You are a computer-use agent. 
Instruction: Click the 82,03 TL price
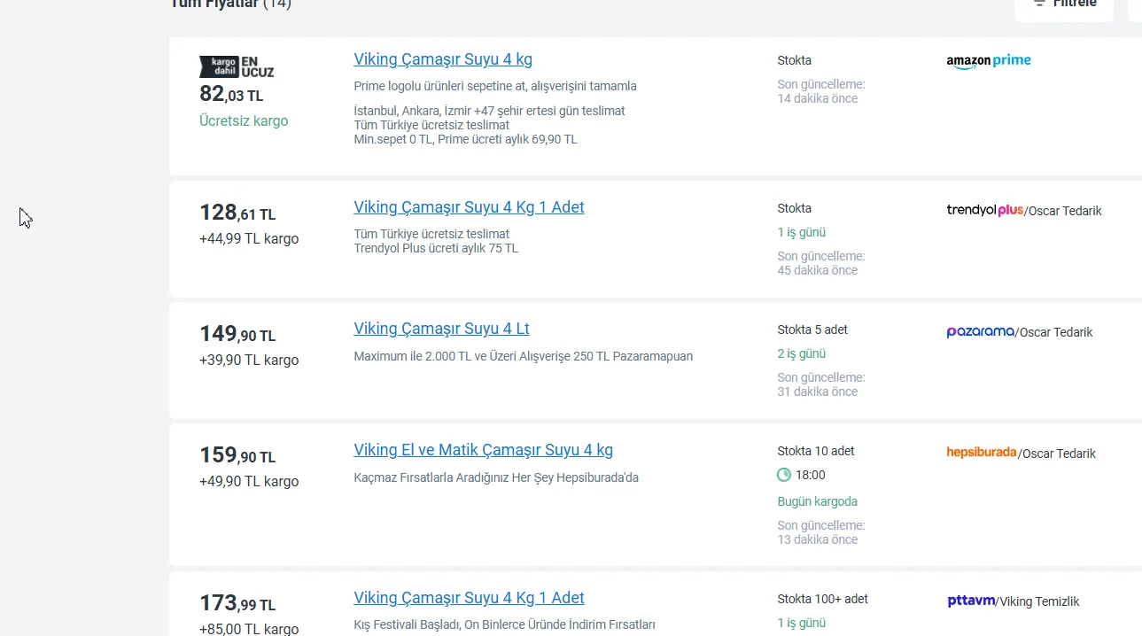[x=231, y=94]
